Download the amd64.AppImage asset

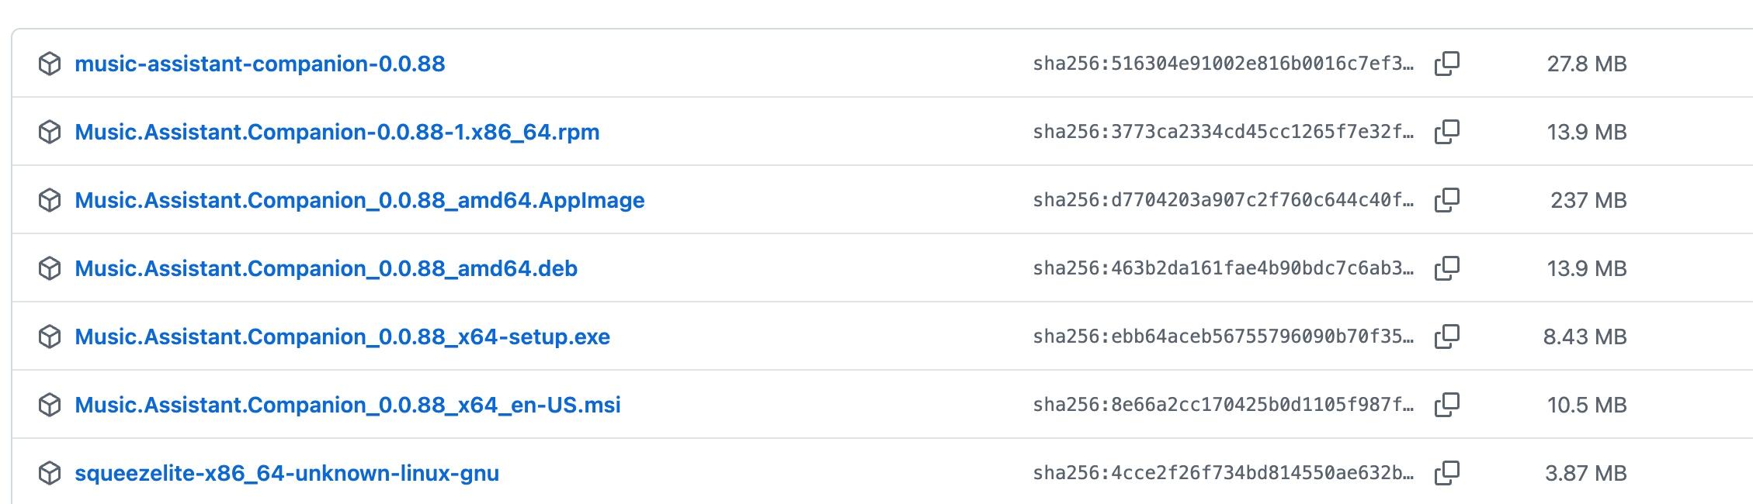pyautogui.click(x=359, y=200)
